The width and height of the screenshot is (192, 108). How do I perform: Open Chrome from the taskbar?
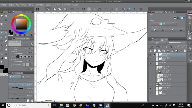click(x=74, y=105)
